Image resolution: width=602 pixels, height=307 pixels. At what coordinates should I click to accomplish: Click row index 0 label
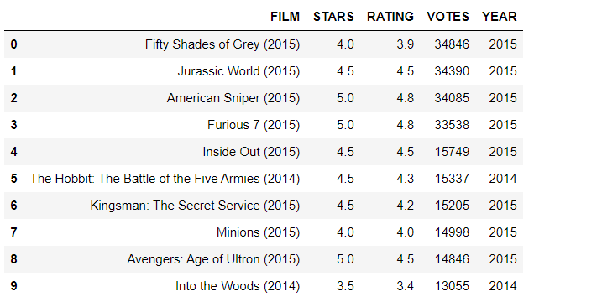[x=13, y=44]
